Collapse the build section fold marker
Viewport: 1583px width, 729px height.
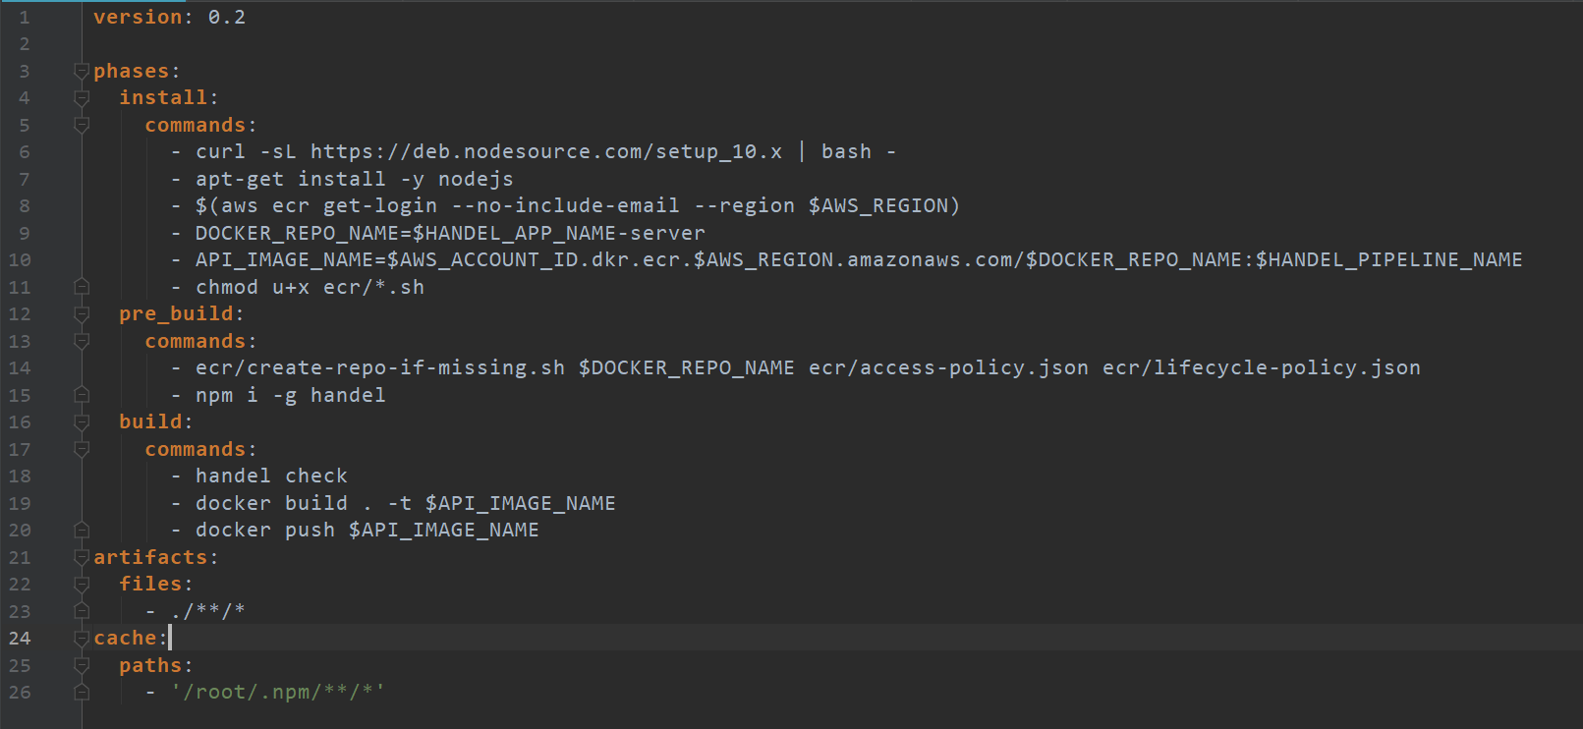[82, 422]
